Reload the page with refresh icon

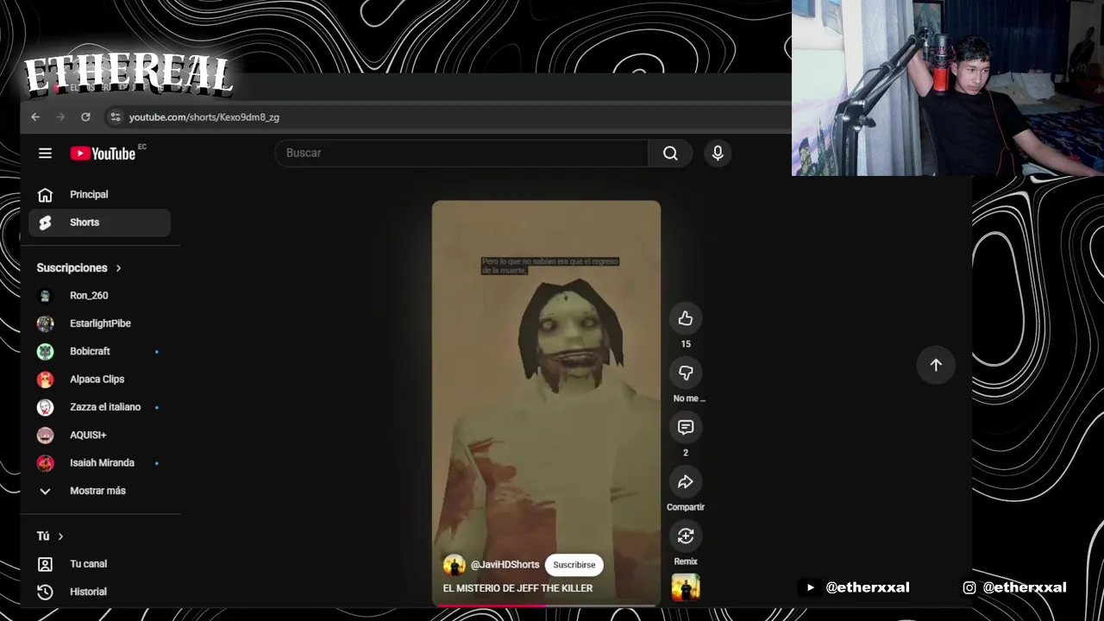point(85,117)
